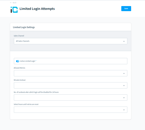This screenshot has width=145, height=130.
Task: Click the chevron in hours reset field
Action: tap(124, 110)
